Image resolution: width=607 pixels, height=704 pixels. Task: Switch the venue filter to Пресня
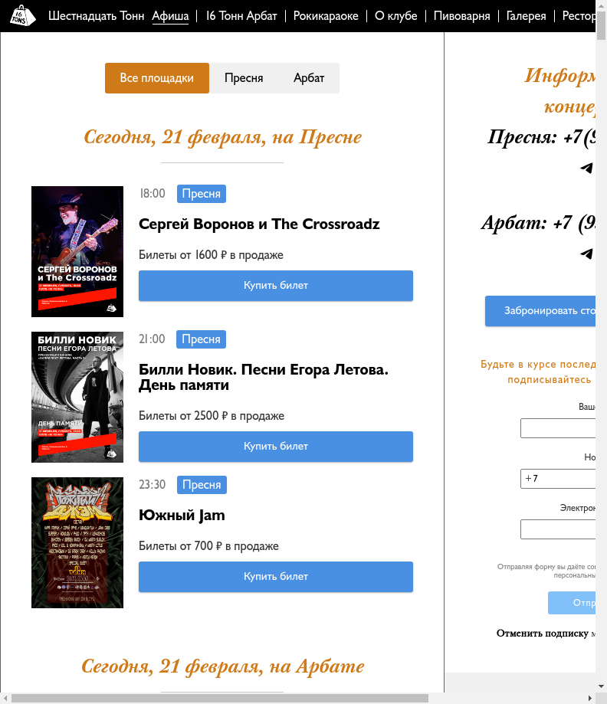click(x=244, y=78)
